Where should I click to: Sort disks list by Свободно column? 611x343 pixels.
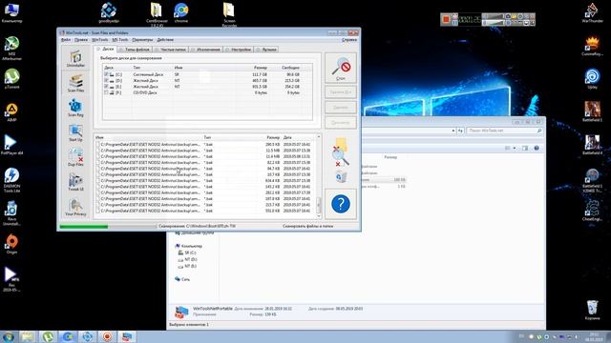tap(290, 68)
